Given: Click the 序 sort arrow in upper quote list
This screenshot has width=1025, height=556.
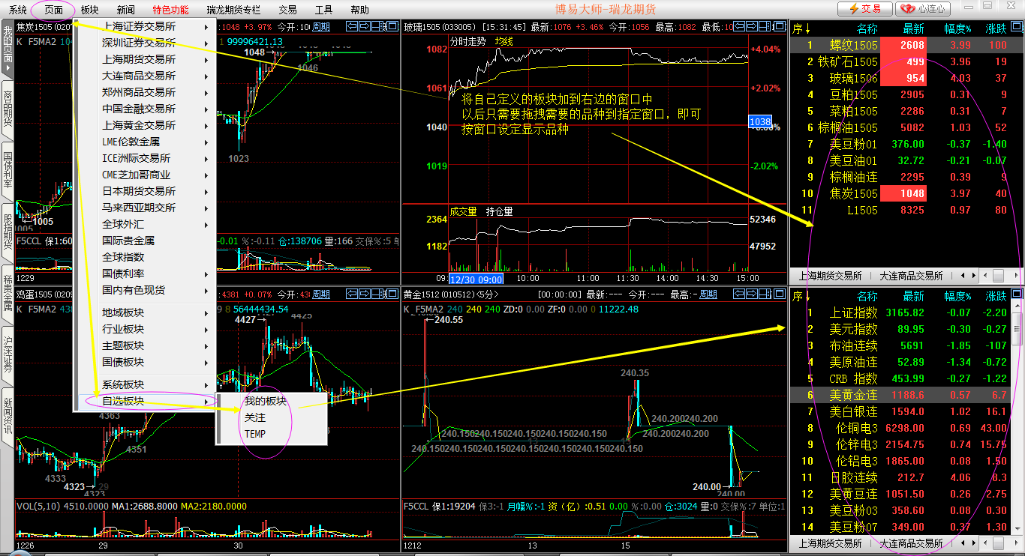Looking at the screenshot, I should pyautogui.click(x=801, y=29).
